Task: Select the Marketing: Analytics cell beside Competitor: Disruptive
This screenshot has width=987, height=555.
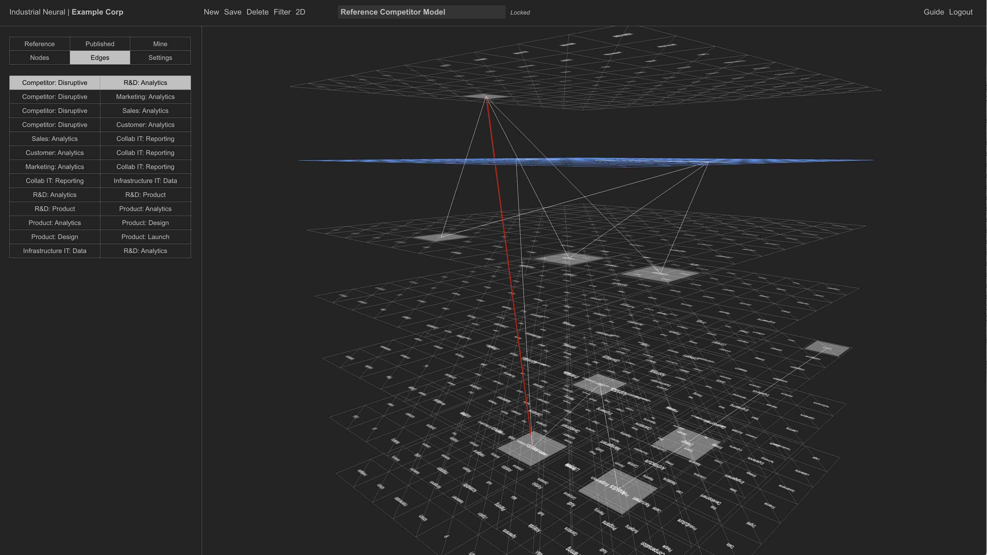Action: click(145, 96)
